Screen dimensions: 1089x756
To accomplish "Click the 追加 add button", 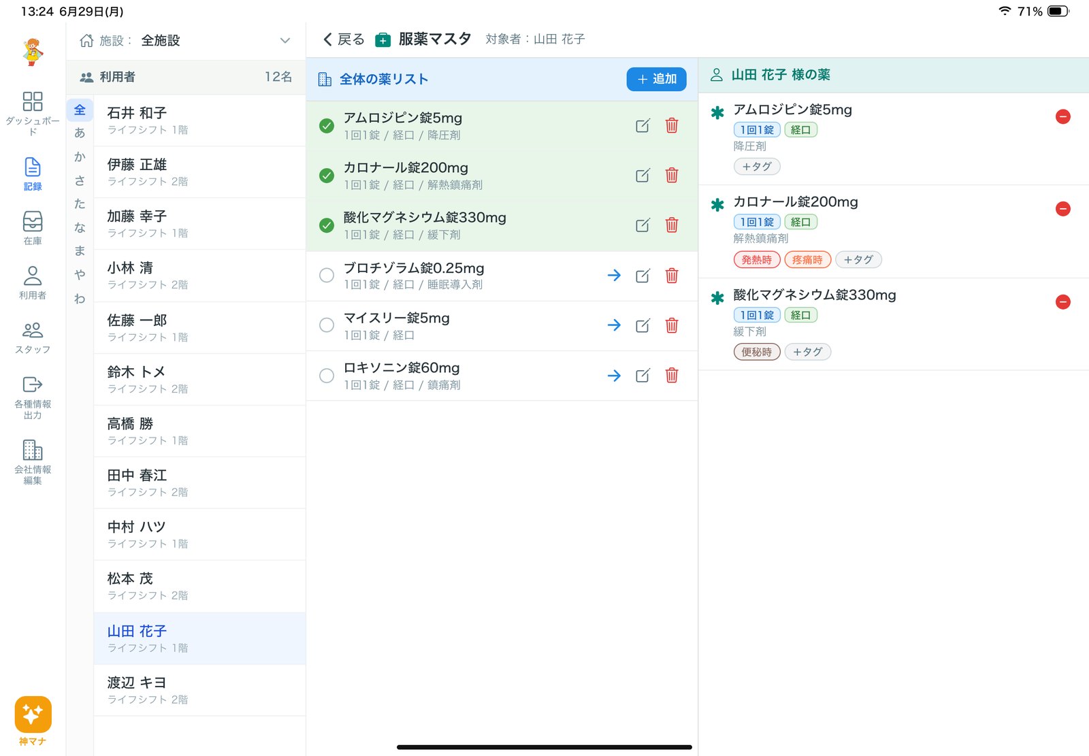I will coord(656,80).
